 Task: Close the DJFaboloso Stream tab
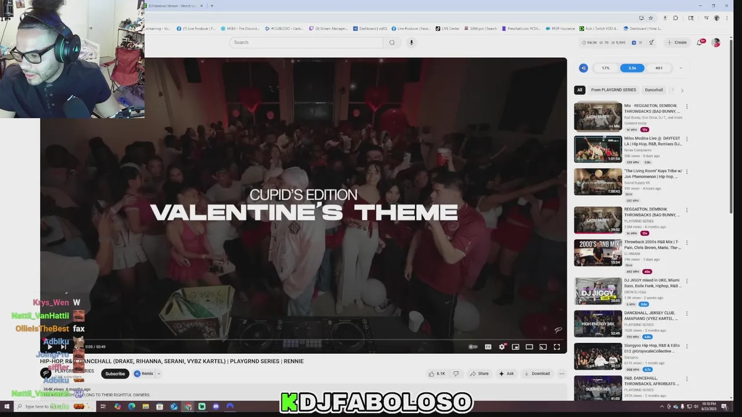coord(202,6)
